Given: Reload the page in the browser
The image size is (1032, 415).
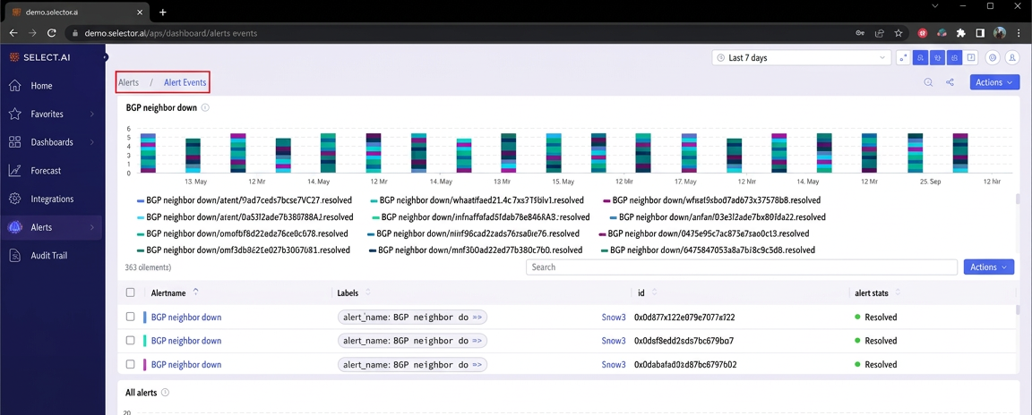Looking at the screenshot, I should point(51,33).
